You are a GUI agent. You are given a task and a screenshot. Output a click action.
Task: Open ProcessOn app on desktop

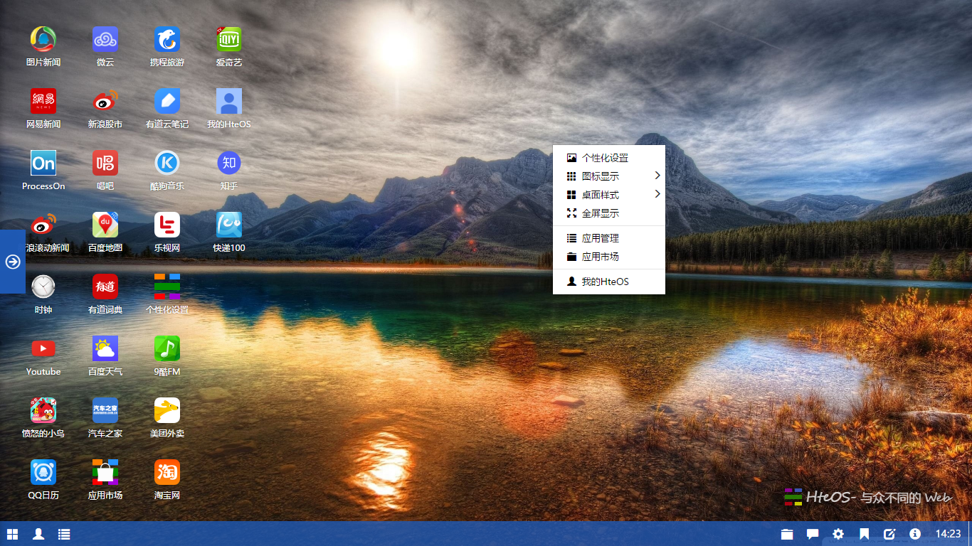43,164
